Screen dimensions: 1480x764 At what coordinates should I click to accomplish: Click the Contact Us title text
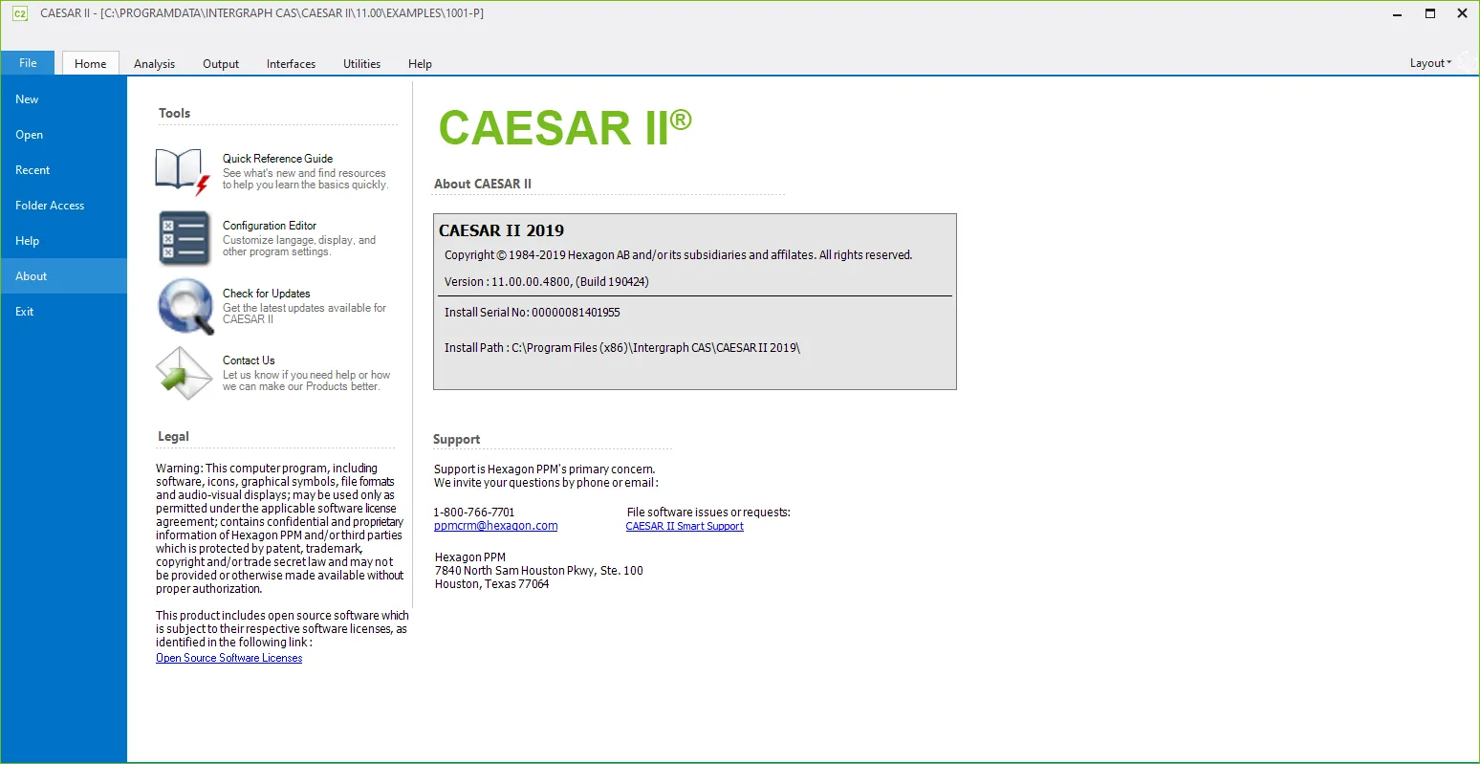tap(249, 360)
